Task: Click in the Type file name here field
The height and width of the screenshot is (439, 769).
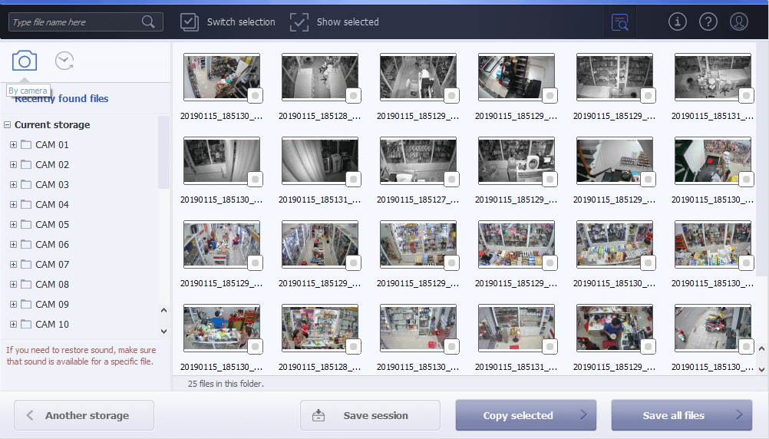Action: (x=75, y=22)
